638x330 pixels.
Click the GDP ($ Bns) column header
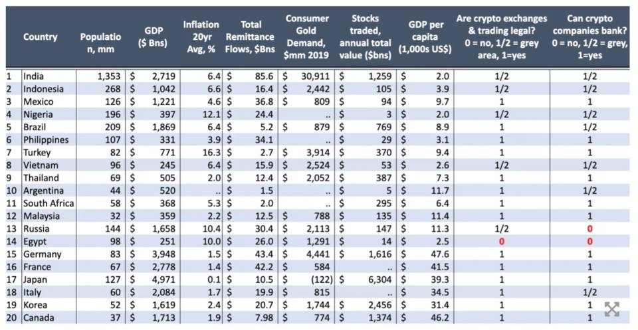click(153, 37)
